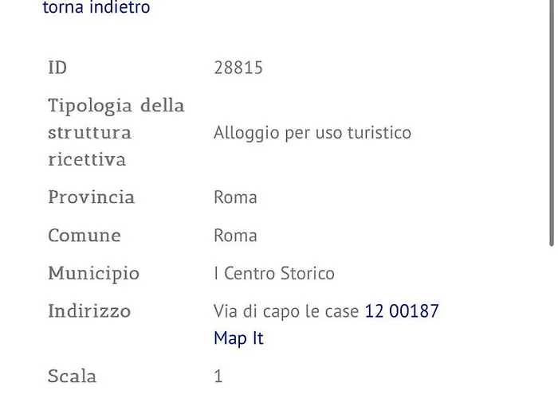Click the 'Roma' value next to Provincia

pos(235,197)
